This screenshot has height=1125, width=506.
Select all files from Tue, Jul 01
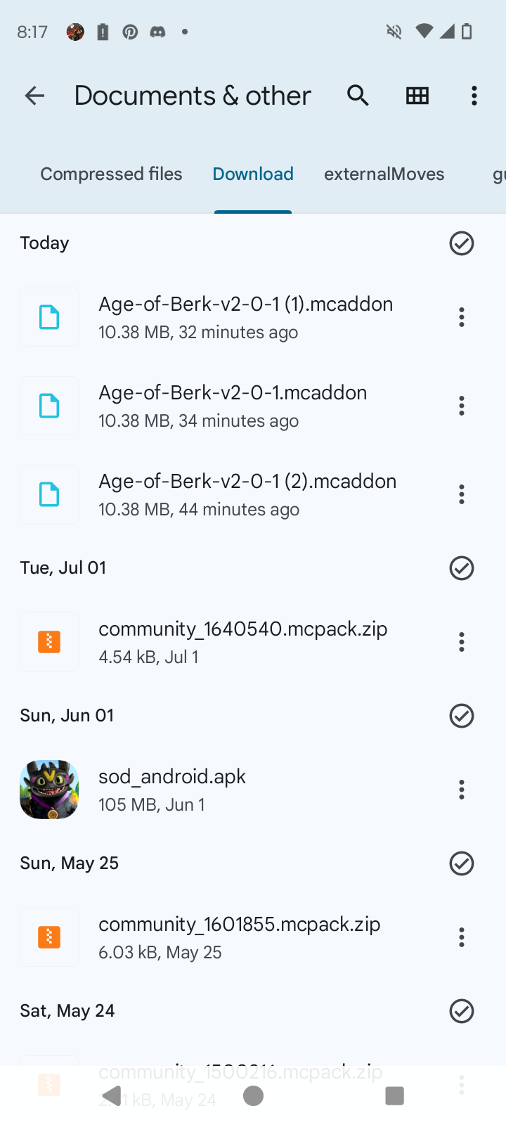(x=462, y=568)
